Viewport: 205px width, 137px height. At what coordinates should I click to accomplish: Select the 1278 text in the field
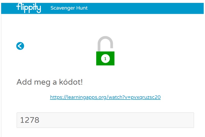[x=30, y=120]
